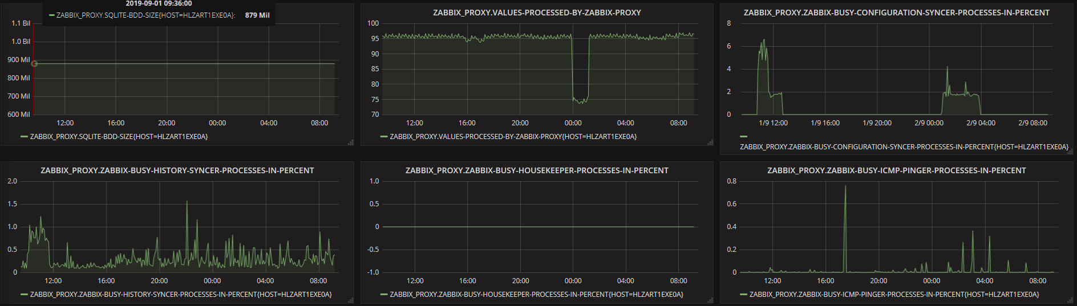This screenshot has height=306, width=1077.
Task: Open the BUSY-HISTORY-SYNCER panel title menu
Action: [177, 170]
